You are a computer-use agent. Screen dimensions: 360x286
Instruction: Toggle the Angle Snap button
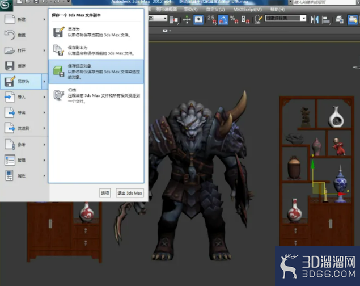tap(223, 20)
